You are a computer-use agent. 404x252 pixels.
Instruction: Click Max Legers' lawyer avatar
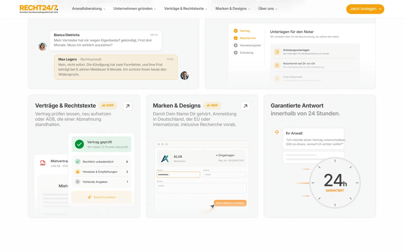pos(185,76)
